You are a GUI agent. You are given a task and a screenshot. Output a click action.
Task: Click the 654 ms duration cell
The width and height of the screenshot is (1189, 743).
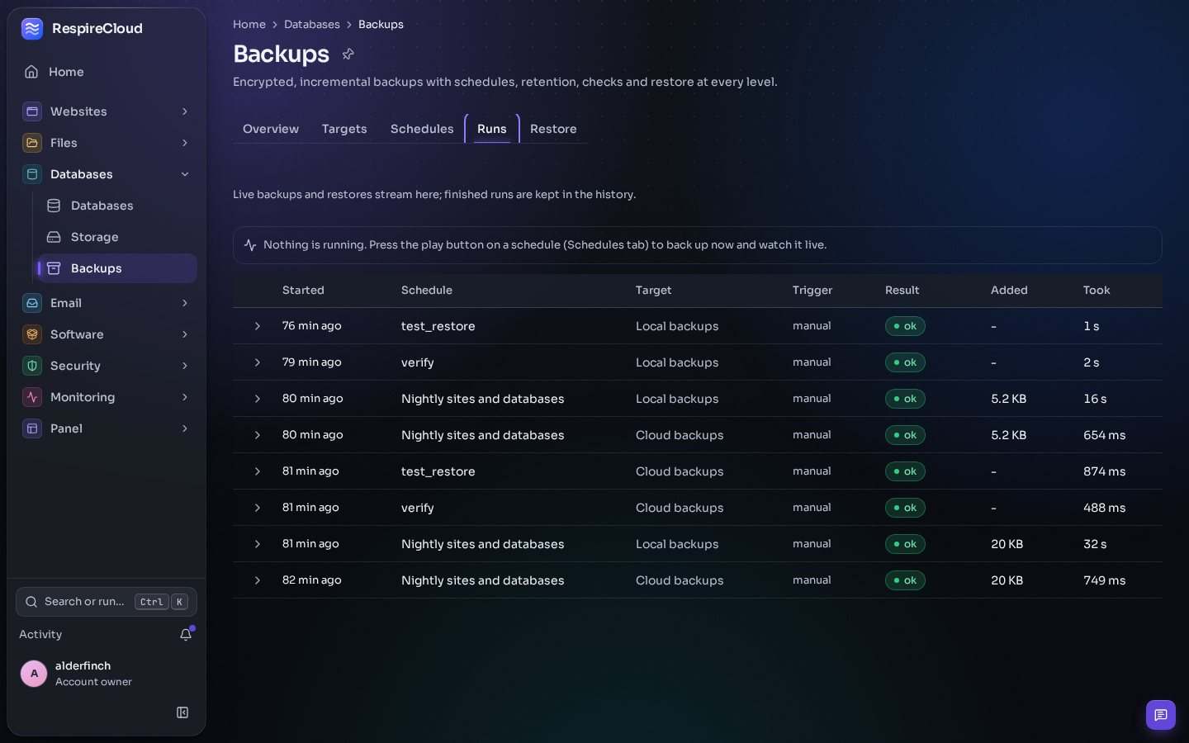(x=1105, y=435)
